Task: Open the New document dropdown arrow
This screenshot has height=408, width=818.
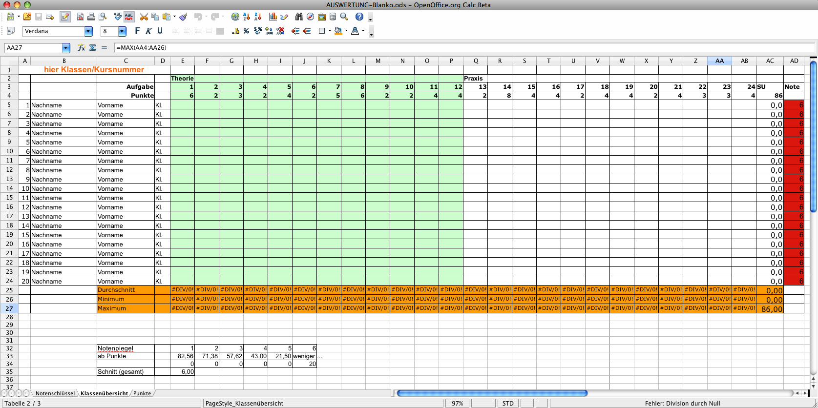Action: click(19, 17)
